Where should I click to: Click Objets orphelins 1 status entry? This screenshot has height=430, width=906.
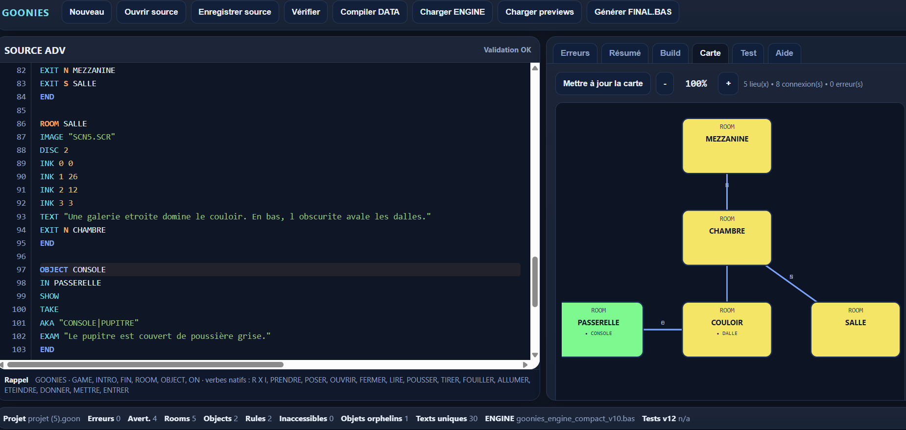click(374, 419)
